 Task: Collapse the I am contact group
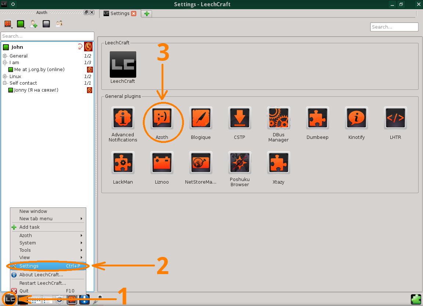click(x=4, y=62)
